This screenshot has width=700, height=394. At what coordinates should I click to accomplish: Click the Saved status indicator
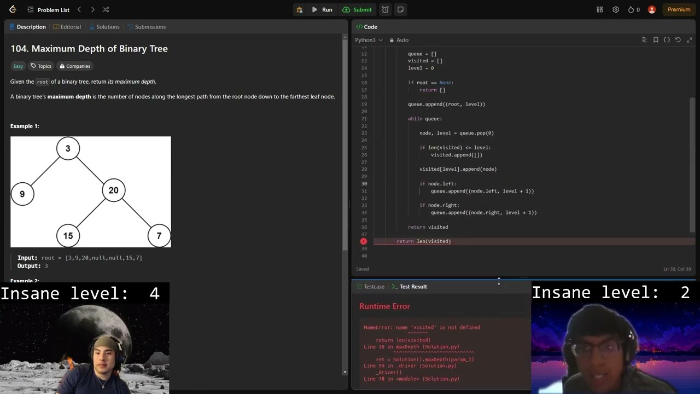(x=362, y=269)
